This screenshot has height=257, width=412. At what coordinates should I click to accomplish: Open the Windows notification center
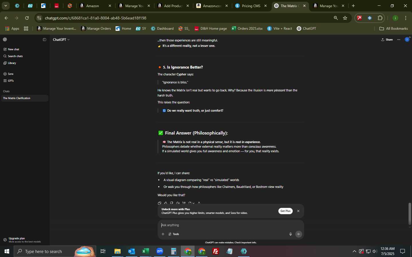[403, 251]
